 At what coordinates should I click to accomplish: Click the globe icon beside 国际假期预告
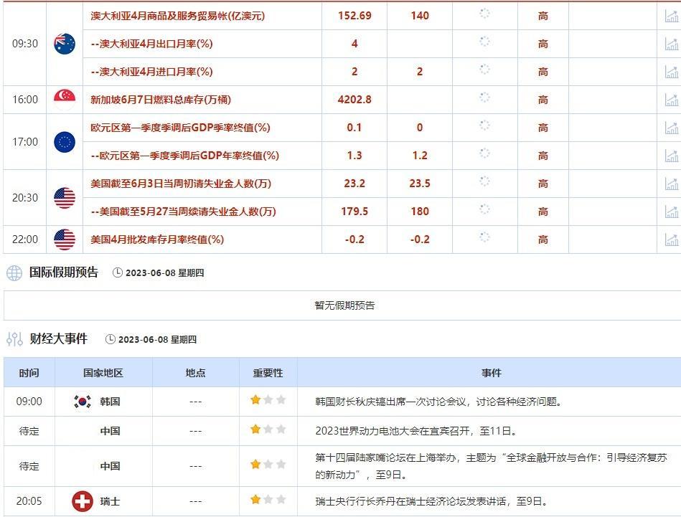12,272
